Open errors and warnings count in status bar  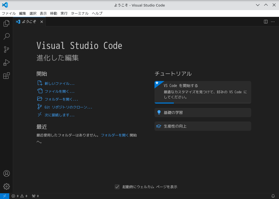point(19,196)
